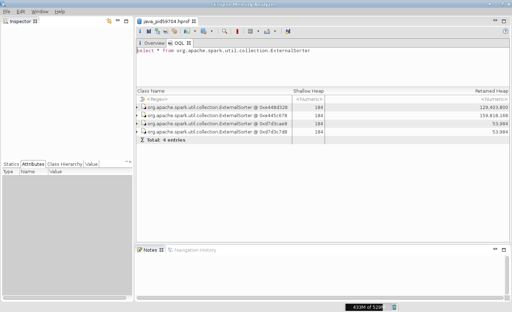Open the heap dump Overview info icon

point(140,31)
